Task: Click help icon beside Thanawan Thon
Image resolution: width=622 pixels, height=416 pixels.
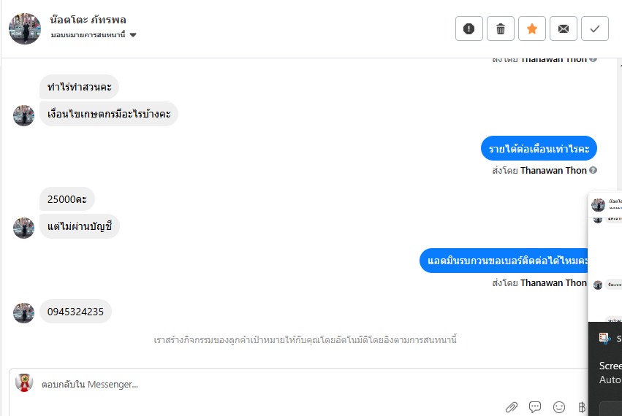Action: coord(593,170)
